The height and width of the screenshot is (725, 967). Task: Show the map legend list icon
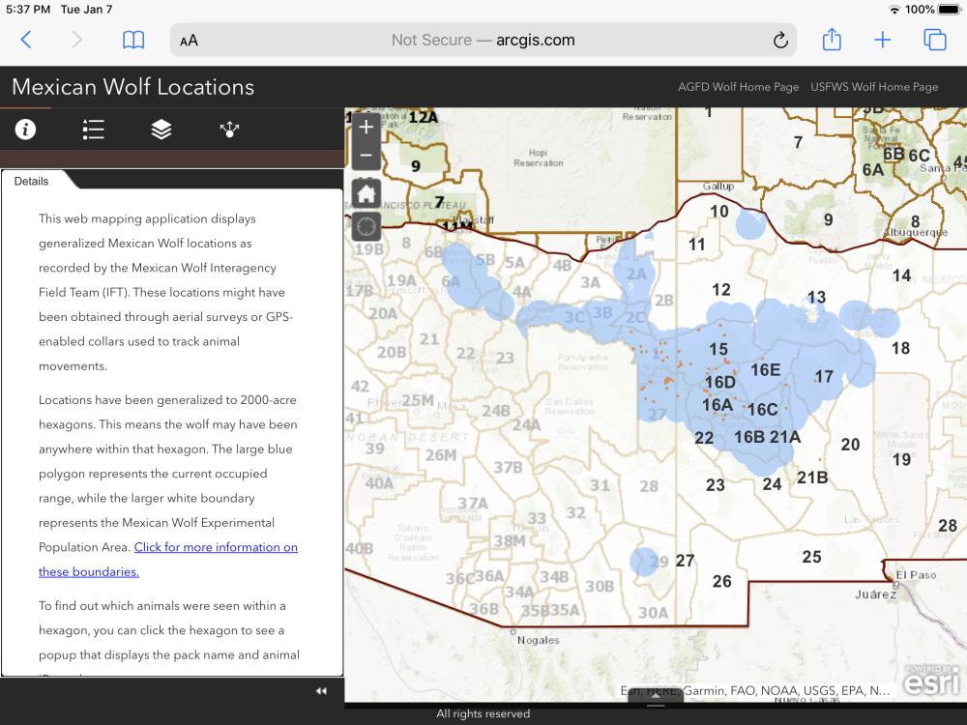(x=94, y=130)
